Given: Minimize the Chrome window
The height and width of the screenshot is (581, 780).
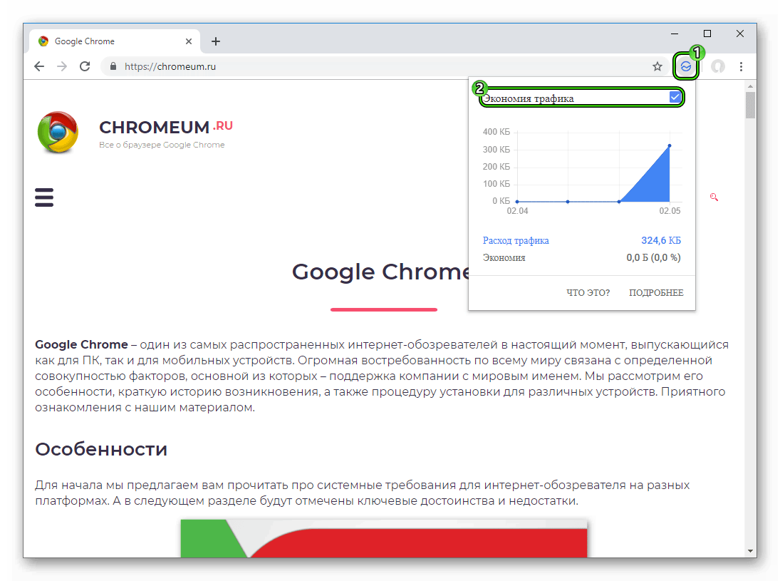Looking at the screenshot, I should (x=675, y=34).
